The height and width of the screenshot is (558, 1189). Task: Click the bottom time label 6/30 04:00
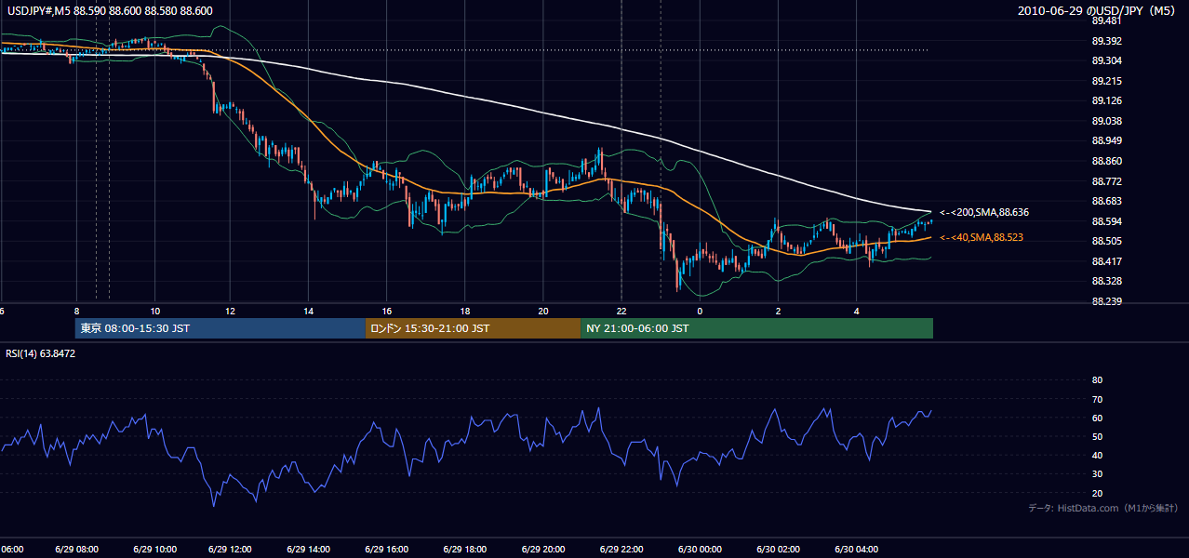(856, 550)
